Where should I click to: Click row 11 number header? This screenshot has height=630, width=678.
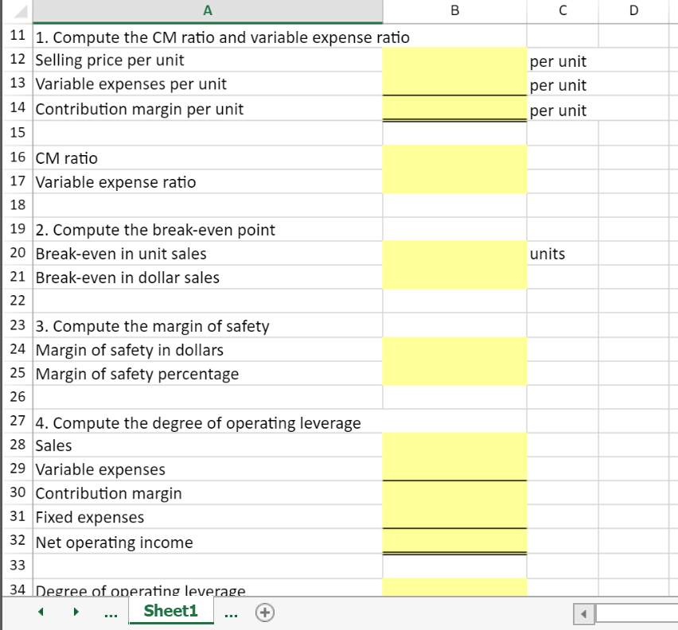[x=16, y=37]
